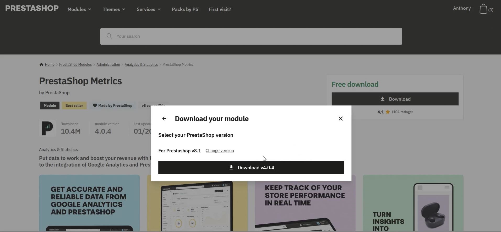Open the Turn insights into thumbnail
The image size is (501, 232).
[x=413, y=203]
